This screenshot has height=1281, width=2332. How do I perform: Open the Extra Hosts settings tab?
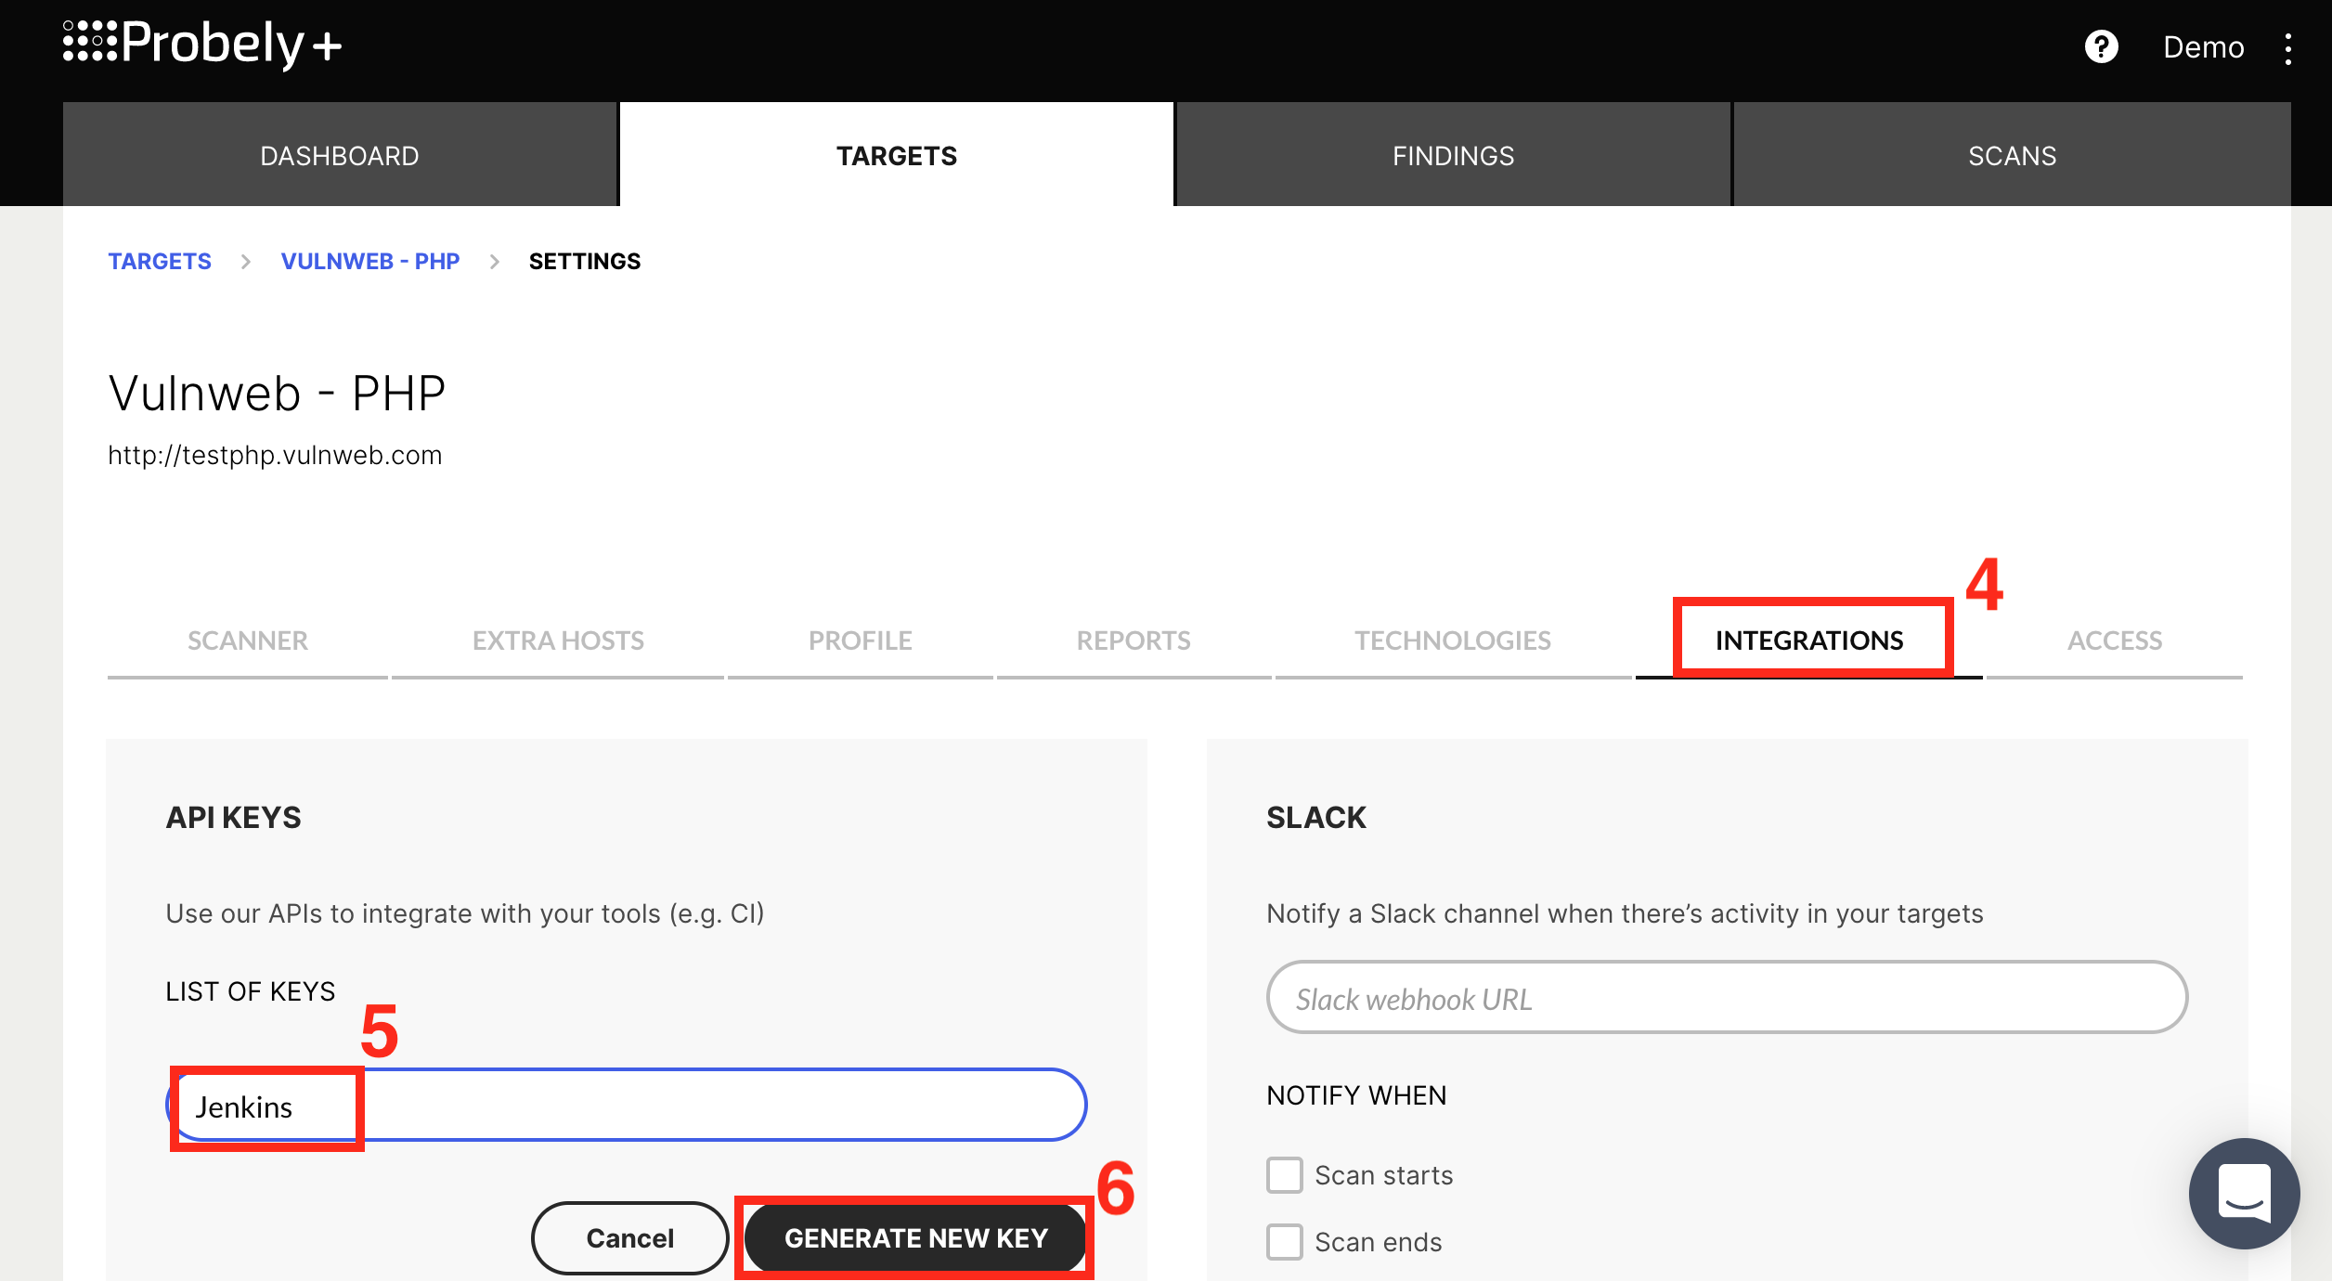tap(558, 640)
